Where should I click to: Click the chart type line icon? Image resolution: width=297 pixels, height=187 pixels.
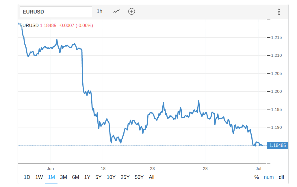(116, 12)
